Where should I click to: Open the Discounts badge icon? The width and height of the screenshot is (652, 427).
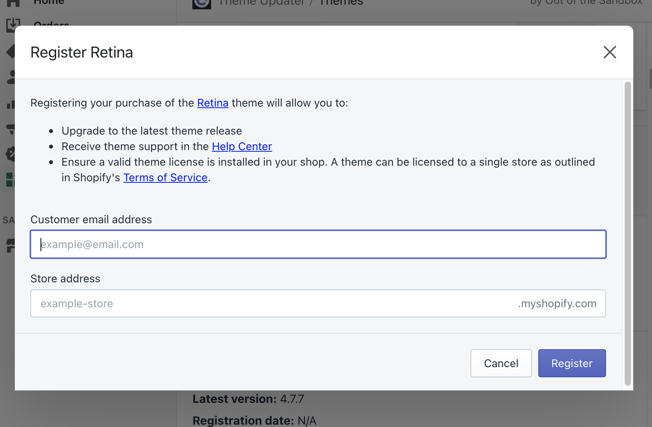pos(11,154)
